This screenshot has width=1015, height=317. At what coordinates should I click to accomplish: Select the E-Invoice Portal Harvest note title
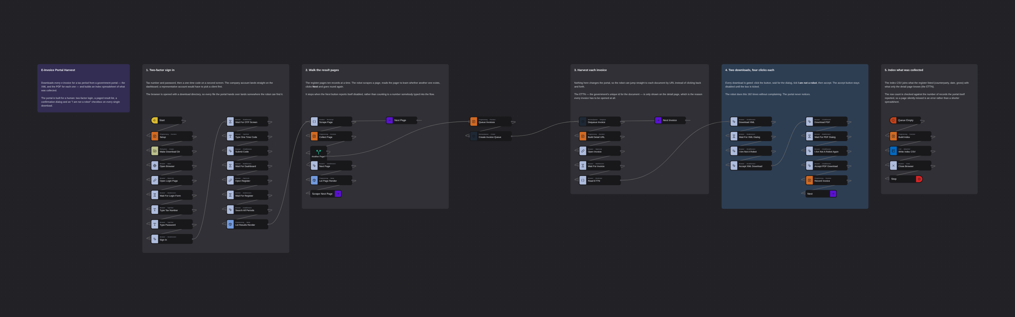pos(58,70)
